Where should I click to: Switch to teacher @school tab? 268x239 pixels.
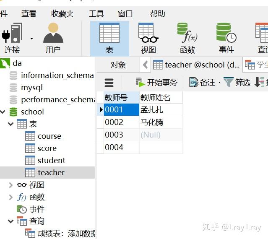point(196,65)
